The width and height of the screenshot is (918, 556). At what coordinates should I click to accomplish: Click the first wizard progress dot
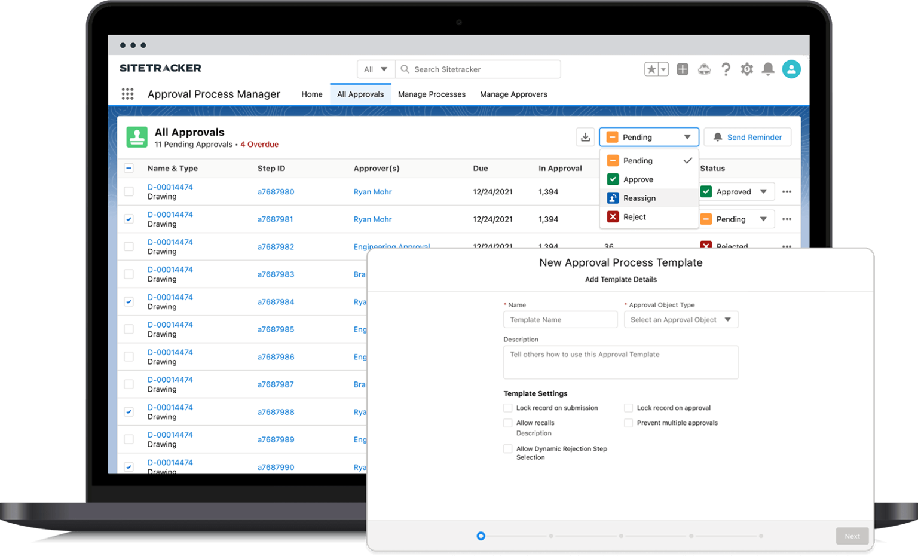tap(481, 536)
